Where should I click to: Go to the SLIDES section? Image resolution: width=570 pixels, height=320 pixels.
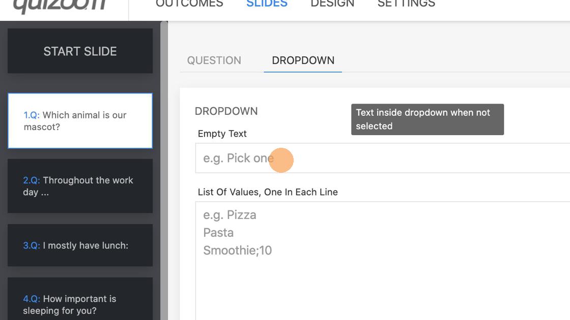(x=267, y=4)
